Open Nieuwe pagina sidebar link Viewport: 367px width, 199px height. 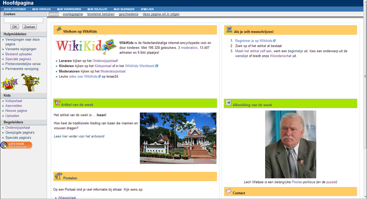click(16, 111)
